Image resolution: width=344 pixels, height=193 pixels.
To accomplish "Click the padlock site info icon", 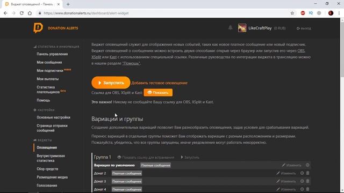I will pos(40,13).
